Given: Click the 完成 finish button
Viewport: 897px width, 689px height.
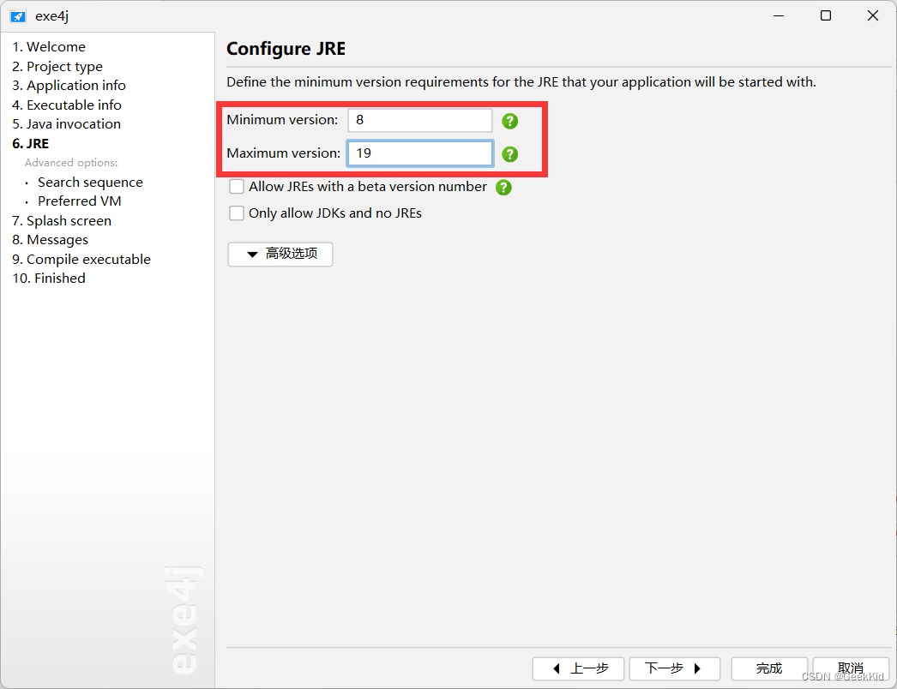Looking at the screenshot, I should point(769,668).
